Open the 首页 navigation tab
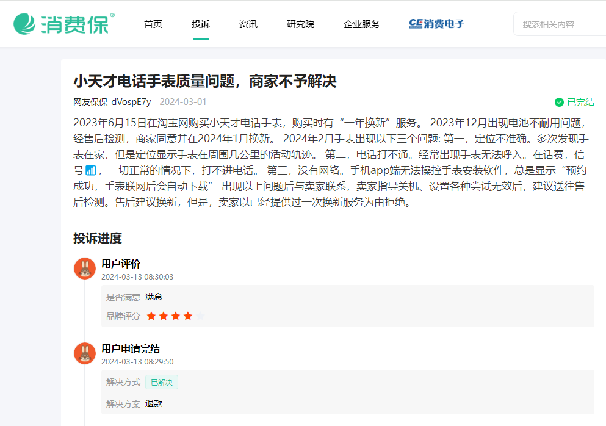Screen dimensions: 606x426 coord(153,24)
